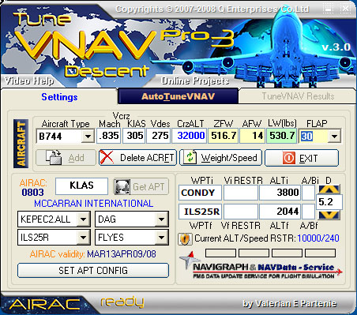Minimize the TuneVNAV window
The width and height of the screenshot is (357, 315).
pyautogui.click(x=329, y=9)
